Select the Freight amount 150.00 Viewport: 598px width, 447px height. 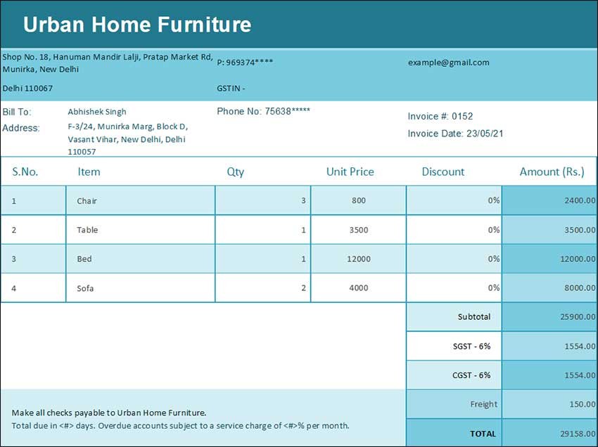coord(549,405)
